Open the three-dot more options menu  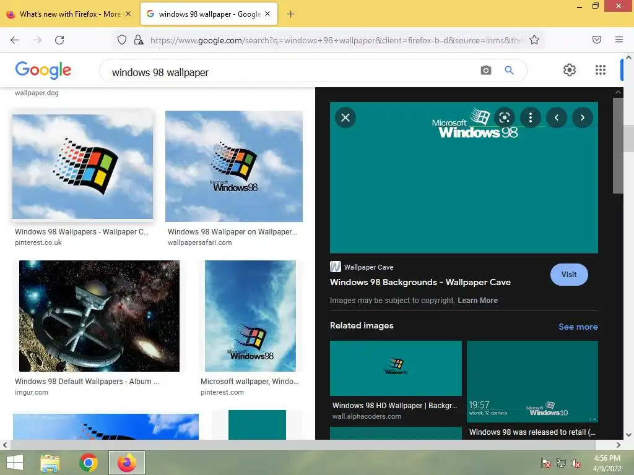tap(531, 118)
